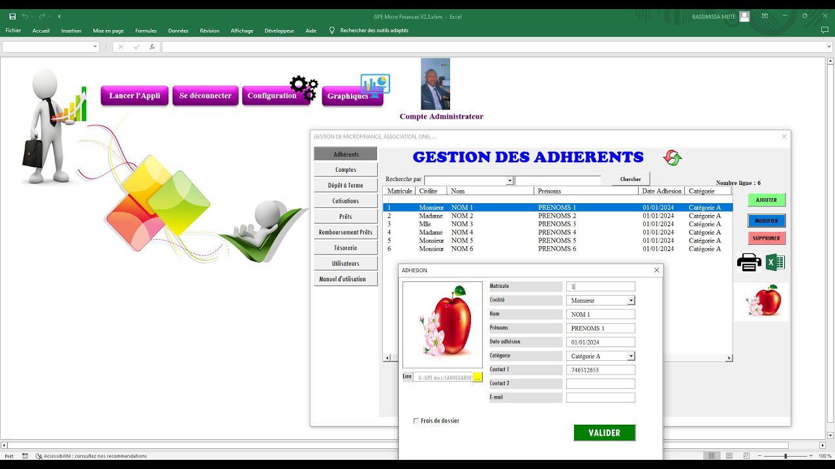Click the Undo arrow in quick access toolbar
Screen dimensions: 835x469
click(x=25, y=16)
